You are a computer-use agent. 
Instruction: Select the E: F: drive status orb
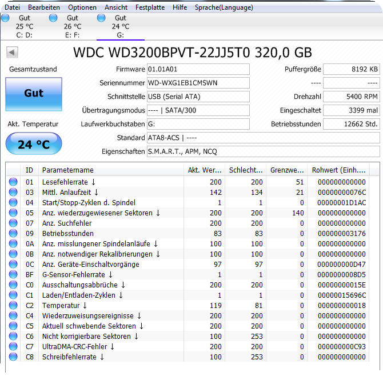[x=54, y=18]
